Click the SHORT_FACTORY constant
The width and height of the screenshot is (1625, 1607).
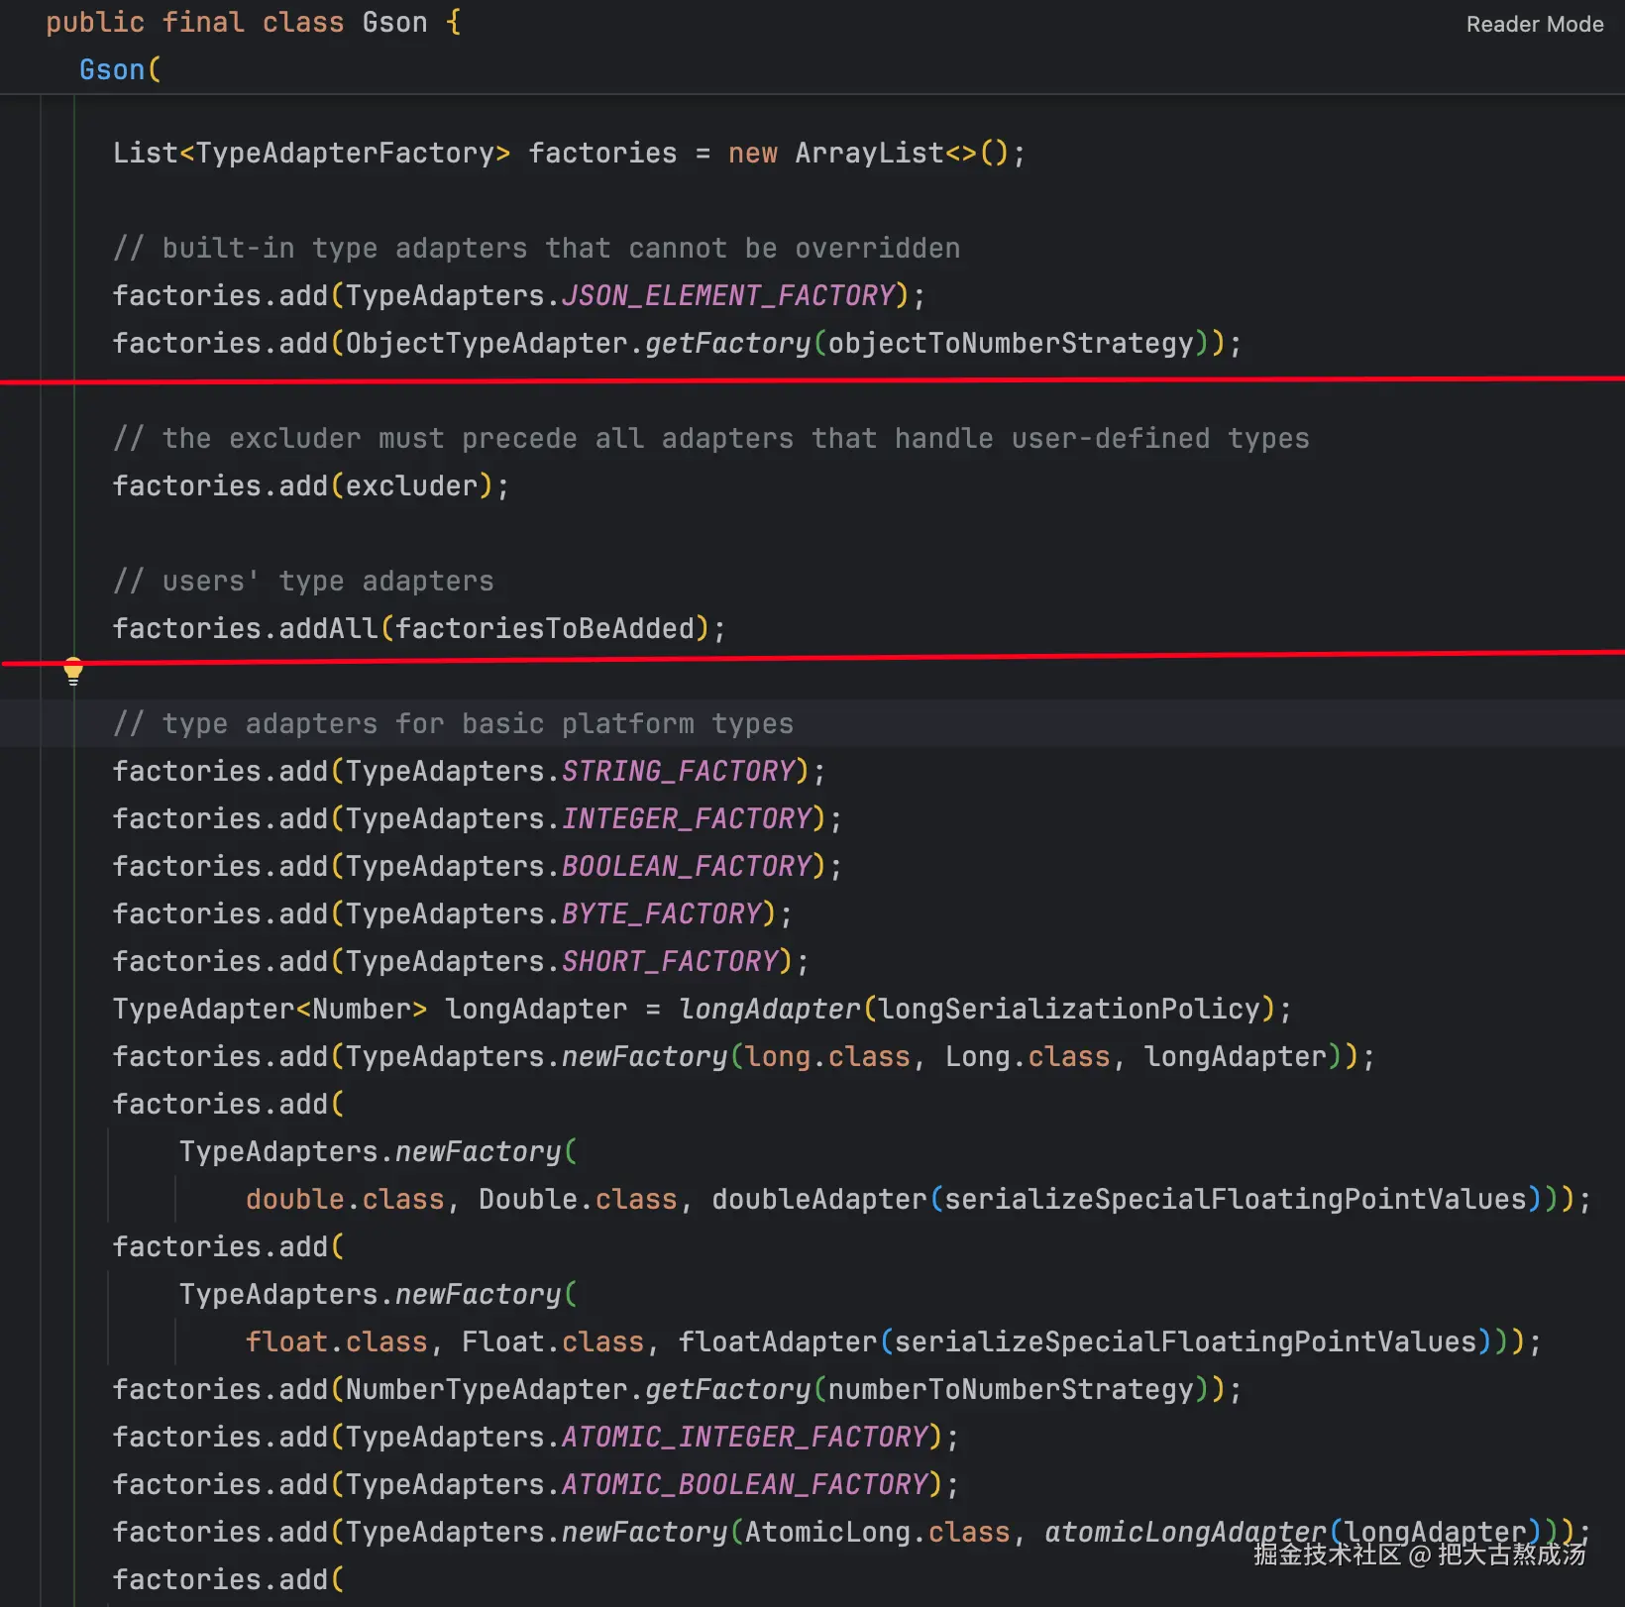tap(670, 962)
